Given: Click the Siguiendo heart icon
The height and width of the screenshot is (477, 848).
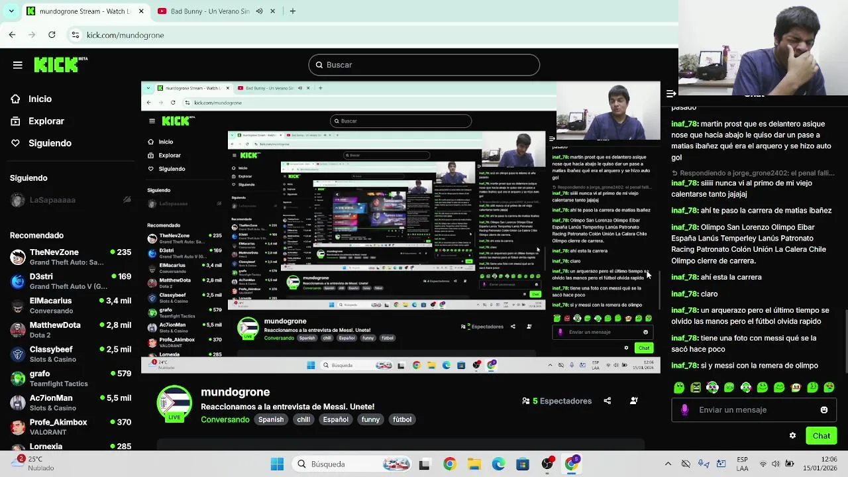Looking at the screenshot, I should [15, 143].
